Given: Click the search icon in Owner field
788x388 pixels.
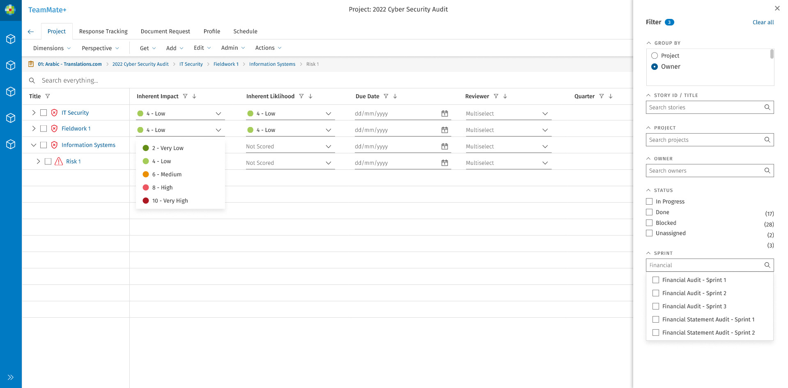Looking at the screenshot, I should click(x=767, y=171).
